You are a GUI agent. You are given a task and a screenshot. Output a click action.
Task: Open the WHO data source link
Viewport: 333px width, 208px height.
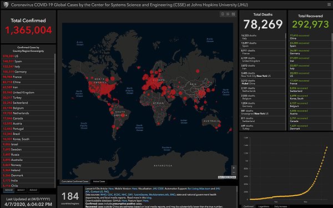(103, 195)
